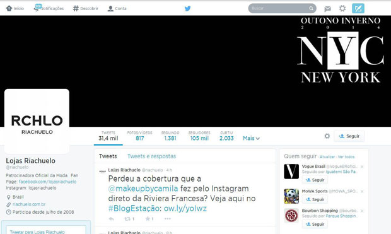Switch to Tweets e respostas tab
Screen dimensions: 391x234
(151, 156)
